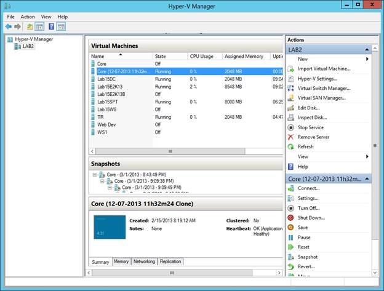Click the Core clone VM preview thumbnail
This screenshot has width=384, height=291.
tap(110, 227)
